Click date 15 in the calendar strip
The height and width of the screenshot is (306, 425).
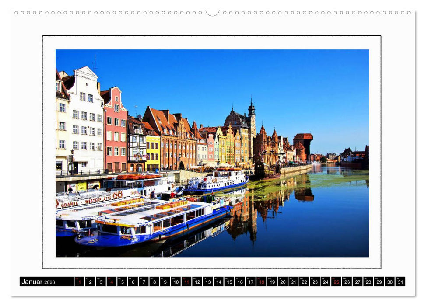coord(230,282)
